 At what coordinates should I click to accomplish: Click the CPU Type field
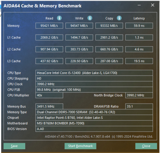pyautogui.click(x=94, y=73)
